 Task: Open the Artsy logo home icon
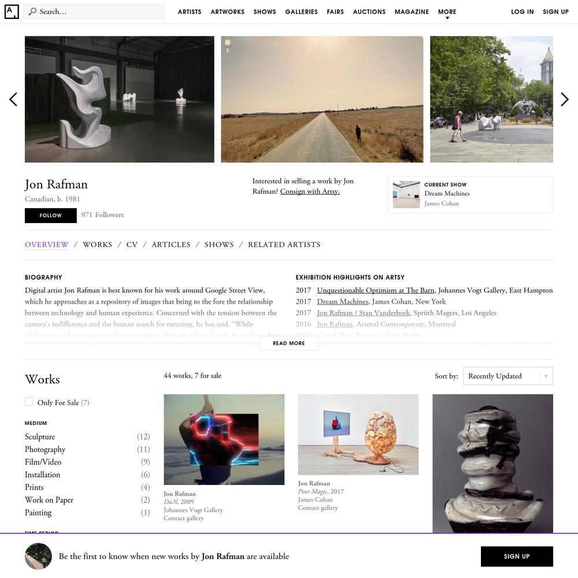coord(12,12)
